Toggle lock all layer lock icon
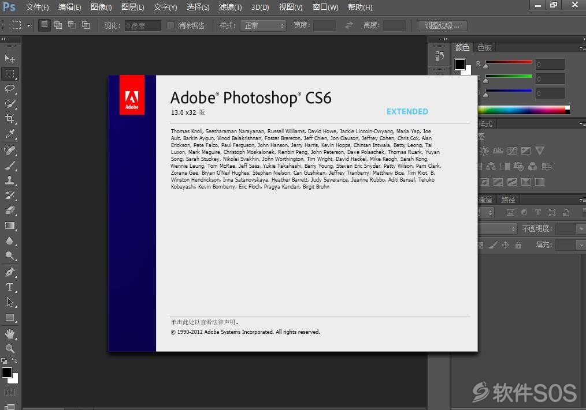 click(x=518, y=245)
